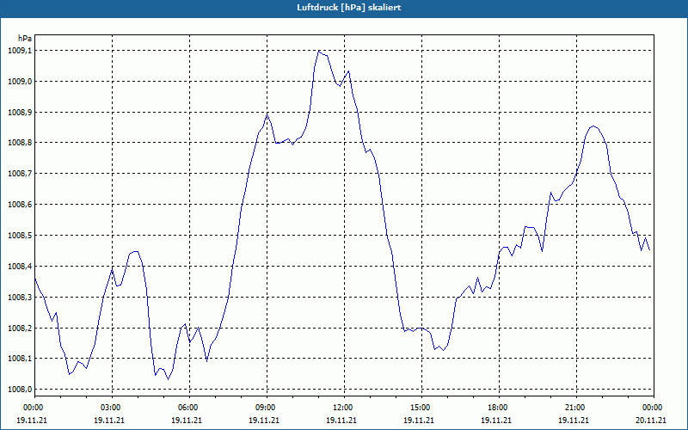Image resolution: width=688 pixels, height=430 pixels.
Task: Click the curve's lowest point near 05:00
Action: pos(168,379)
